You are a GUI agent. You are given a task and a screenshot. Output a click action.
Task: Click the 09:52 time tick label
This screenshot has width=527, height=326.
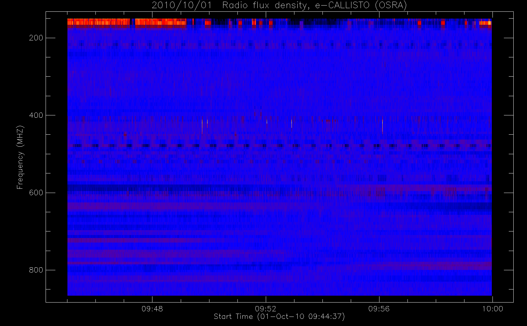(x=265, y=309)
